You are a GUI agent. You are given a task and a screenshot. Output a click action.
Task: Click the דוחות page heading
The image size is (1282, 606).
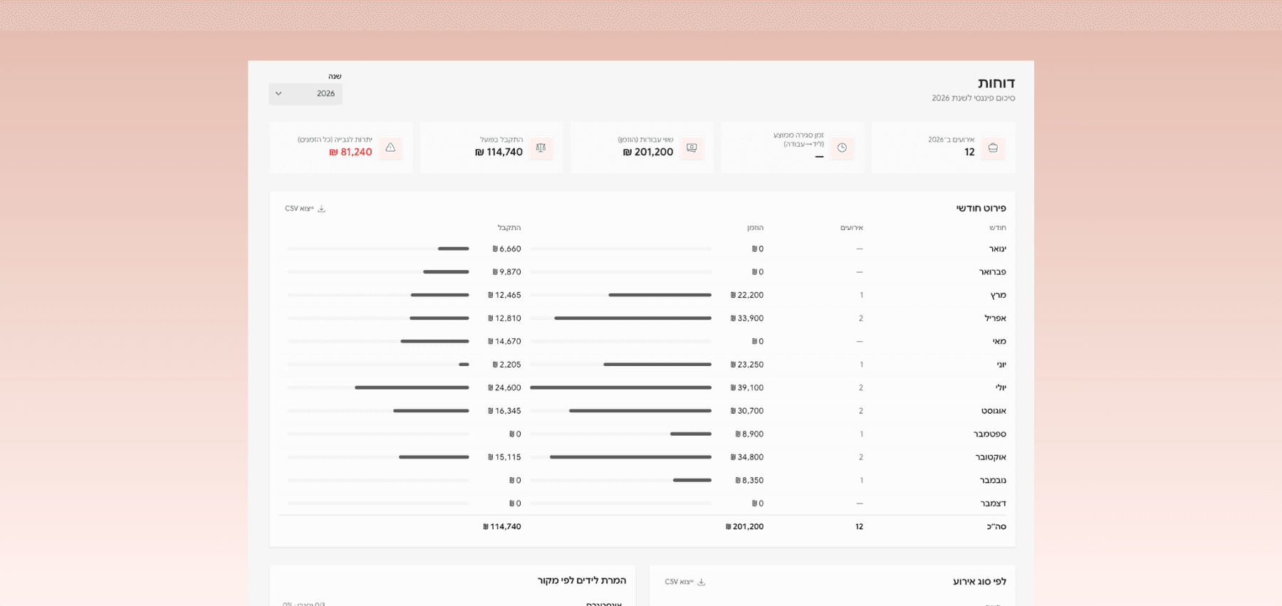coord(996,83)
